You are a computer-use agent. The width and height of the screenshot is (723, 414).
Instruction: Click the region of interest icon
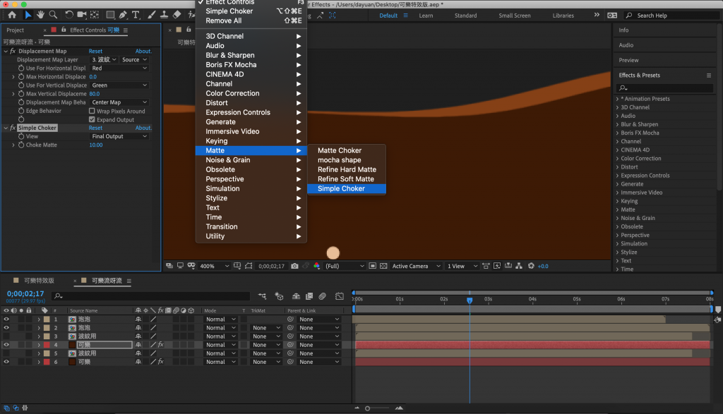click(373, 266)
